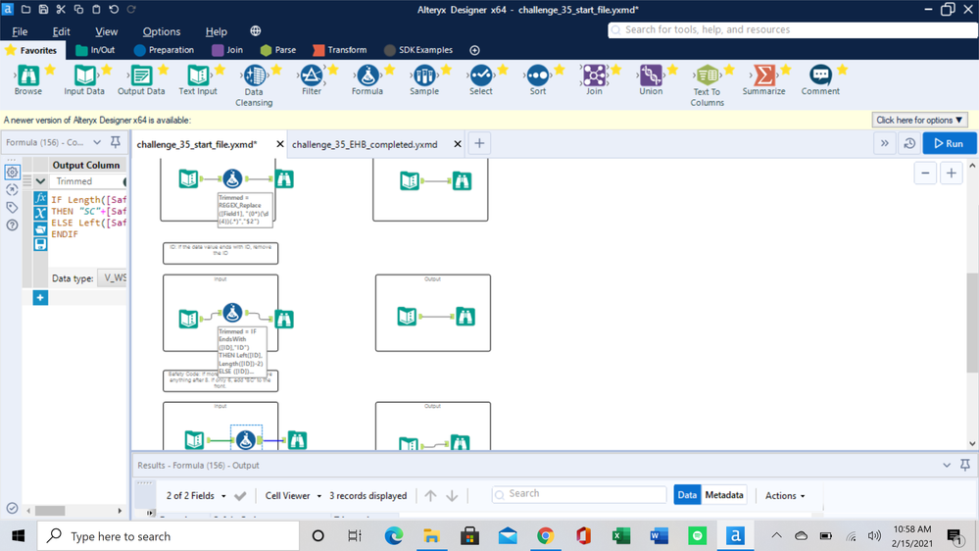Select the Browse tool in Favorites
Image resolution: width=979 pixels, height=551 pixels.
(28, 76)
